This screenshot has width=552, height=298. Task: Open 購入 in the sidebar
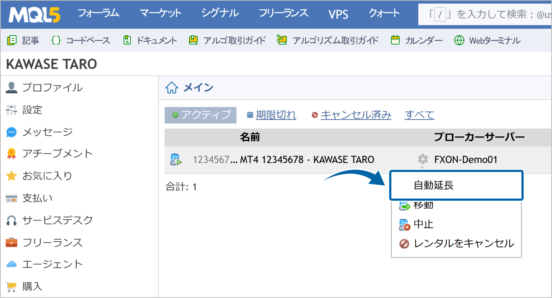(32, 287)
